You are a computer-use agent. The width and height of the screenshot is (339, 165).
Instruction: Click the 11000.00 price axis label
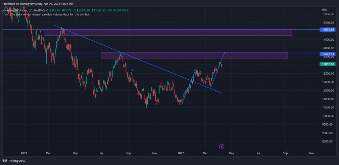pyautogui.click(x=328, y=99)
